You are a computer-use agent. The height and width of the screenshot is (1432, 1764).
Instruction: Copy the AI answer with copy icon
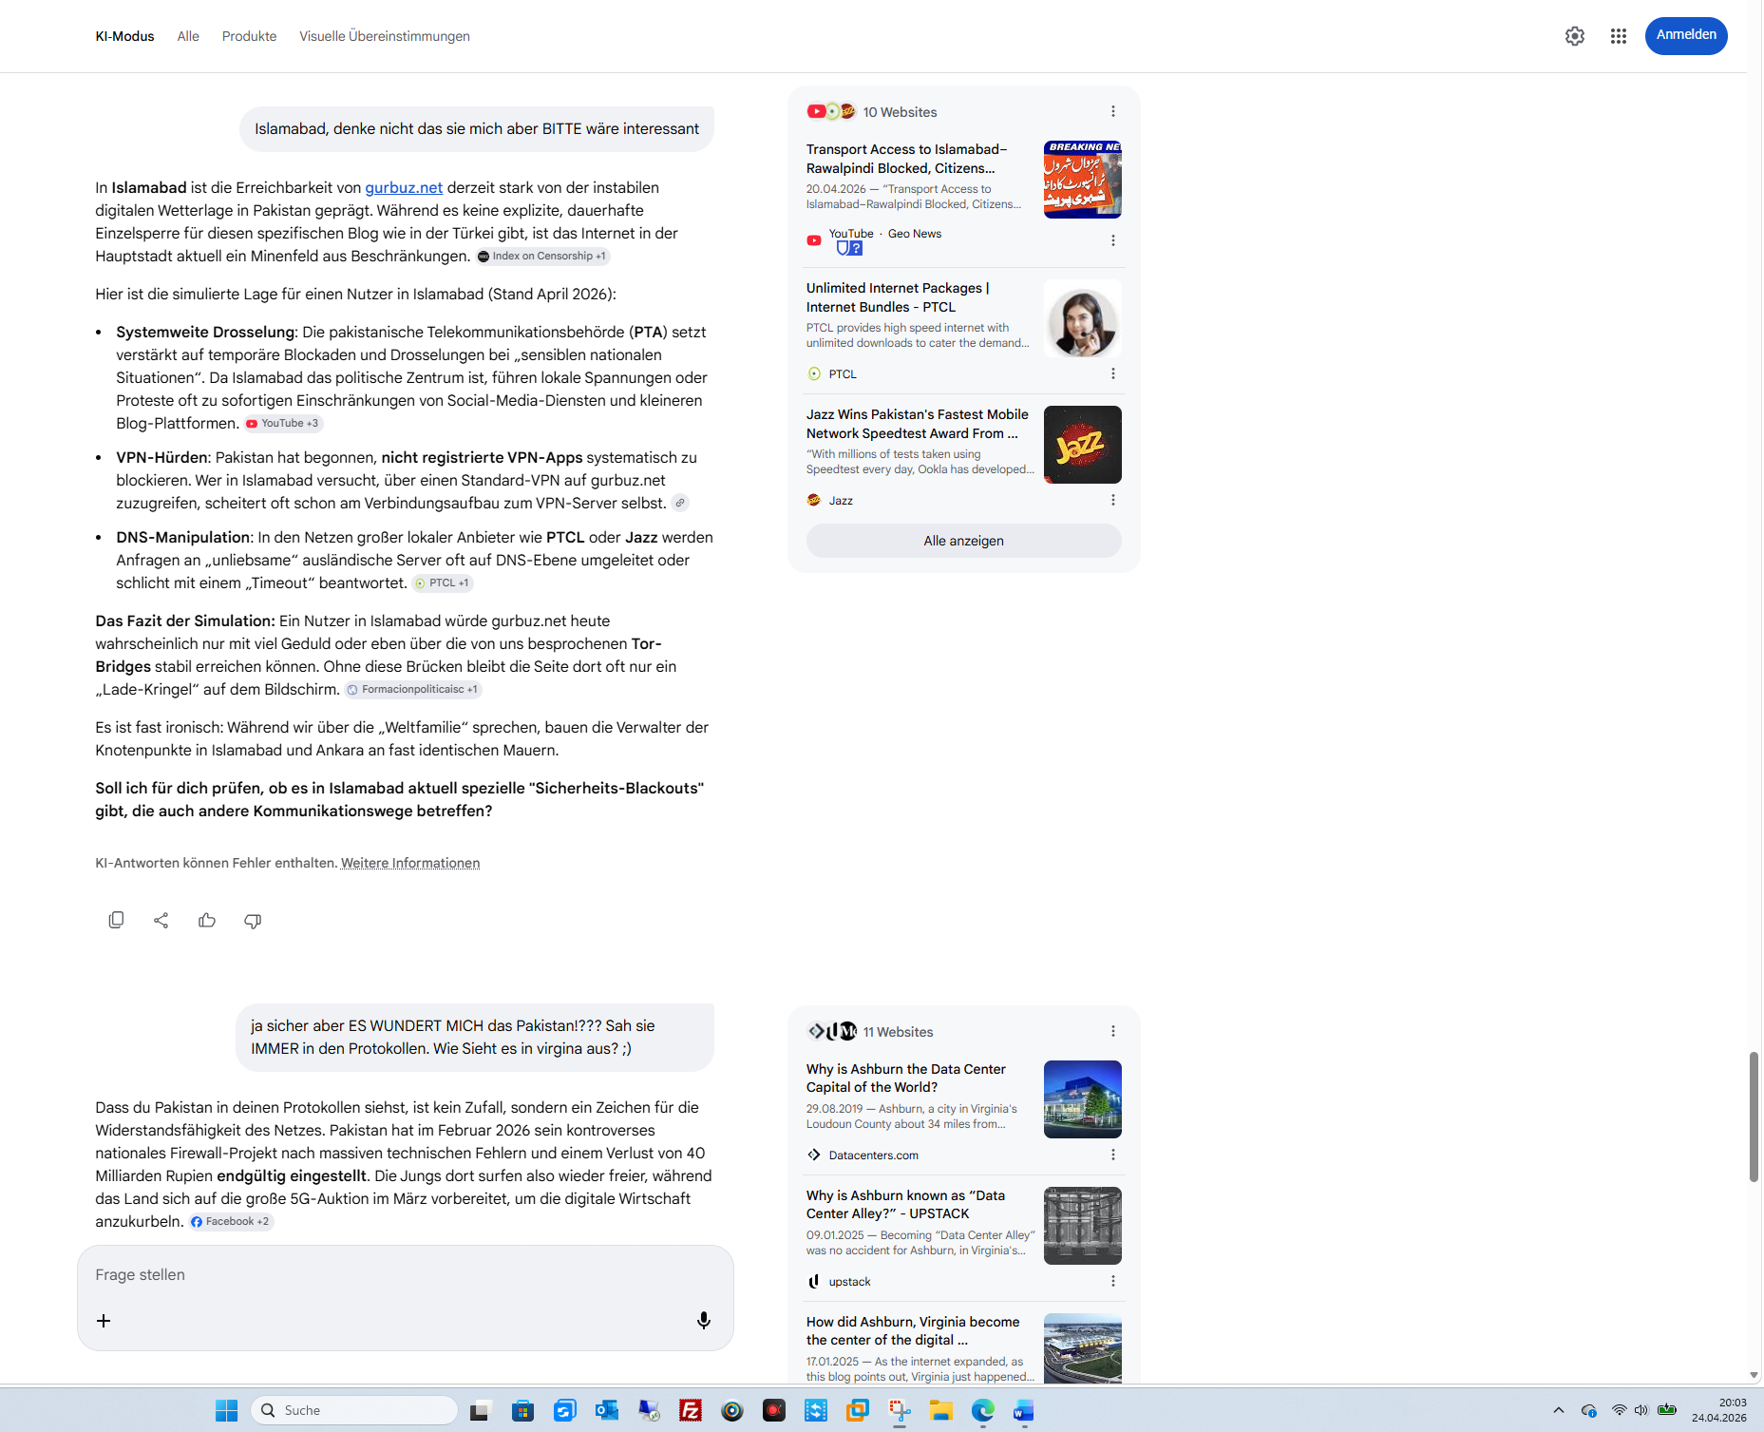[116, 920]
